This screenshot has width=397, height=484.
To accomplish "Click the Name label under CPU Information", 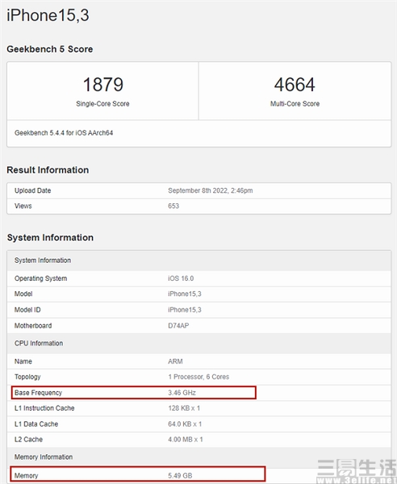I will pyautogui.click(x=23, y=361).
